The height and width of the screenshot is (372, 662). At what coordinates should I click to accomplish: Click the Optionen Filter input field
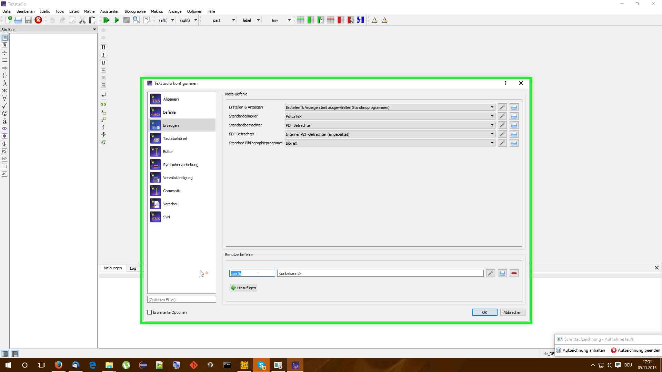point(182,300)
